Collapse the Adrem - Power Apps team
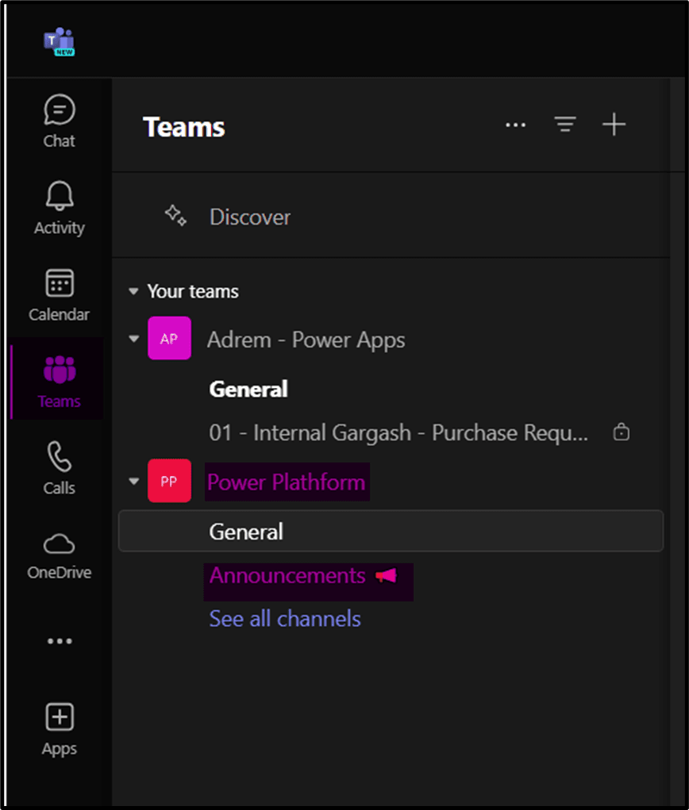Viewport: 689px width, 810px height. coord(133,340)
